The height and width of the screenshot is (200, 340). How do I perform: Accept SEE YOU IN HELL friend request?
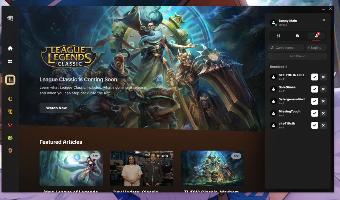pos(314,77)
